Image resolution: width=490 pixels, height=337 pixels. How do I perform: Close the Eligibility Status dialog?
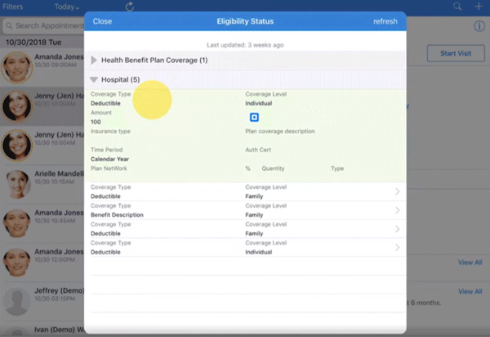point(102,21)
